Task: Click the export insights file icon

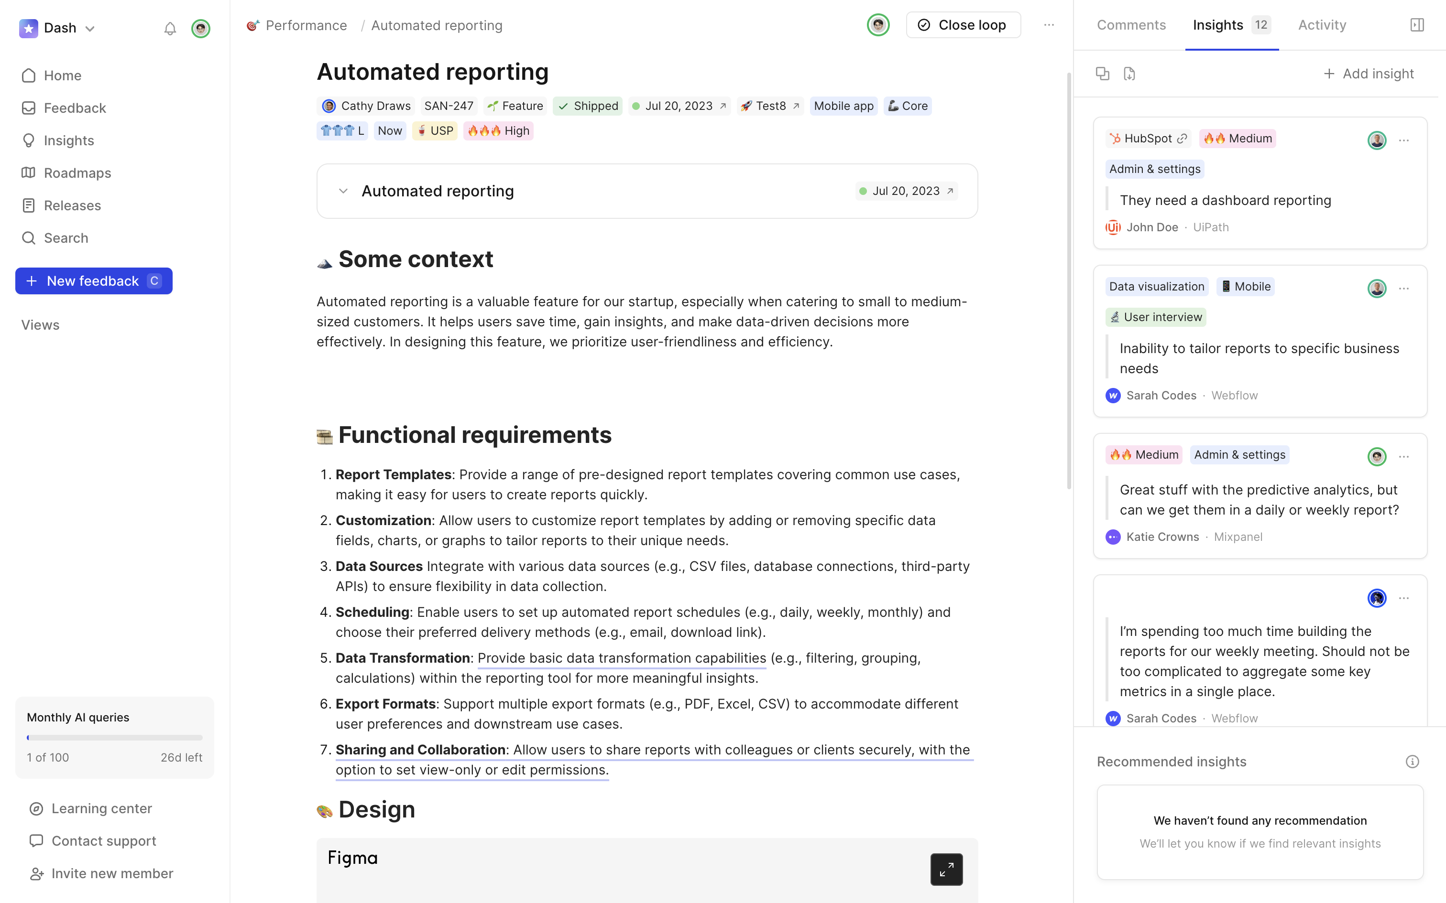Action: point(1128,74)
